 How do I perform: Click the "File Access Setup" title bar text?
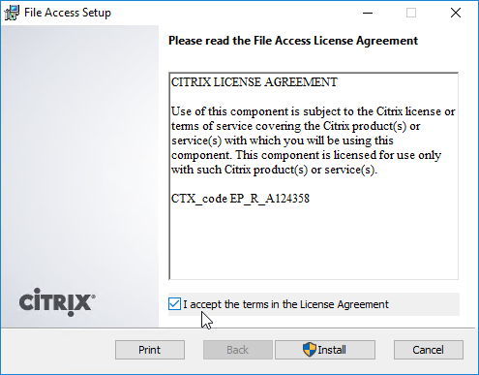coord(68,13)
